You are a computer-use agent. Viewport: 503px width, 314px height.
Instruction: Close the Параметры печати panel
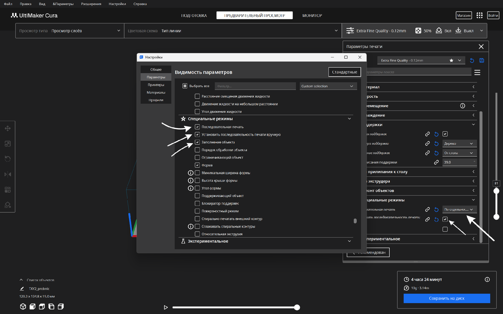(481, 46)
